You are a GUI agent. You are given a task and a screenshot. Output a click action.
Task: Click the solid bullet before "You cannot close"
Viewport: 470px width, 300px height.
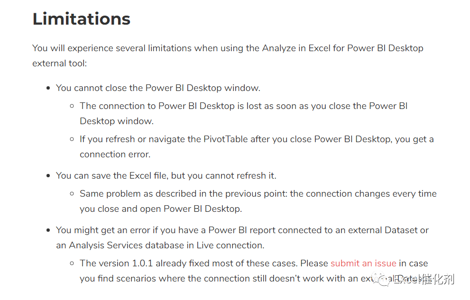pos(48,88)
